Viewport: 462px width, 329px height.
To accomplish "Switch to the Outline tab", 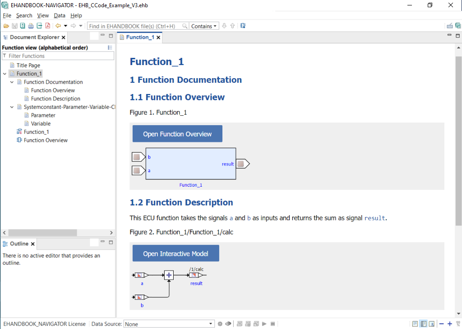I will tap(18, 243).
